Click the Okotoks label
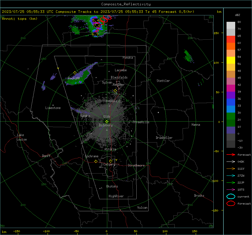Screen dimensions: 252x235 [112, 186]
